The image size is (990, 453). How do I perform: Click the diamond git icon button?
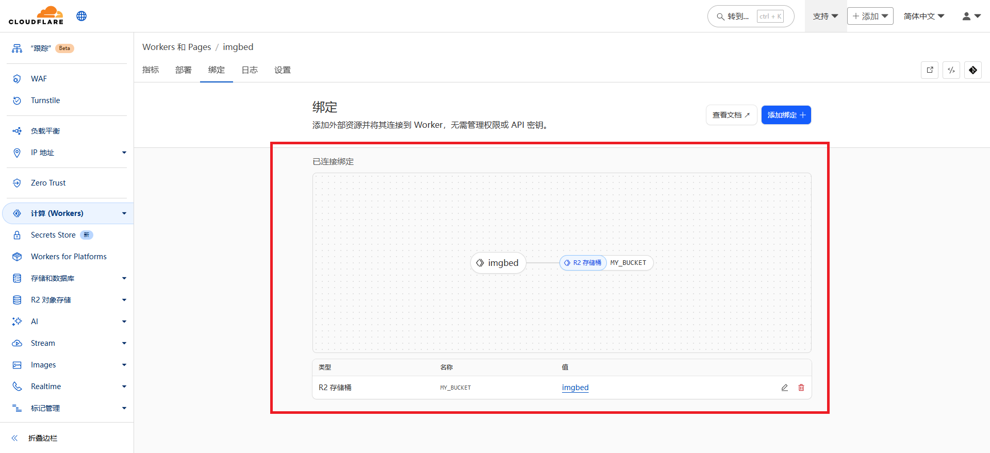pyautogui.click(x=973, y=70)
